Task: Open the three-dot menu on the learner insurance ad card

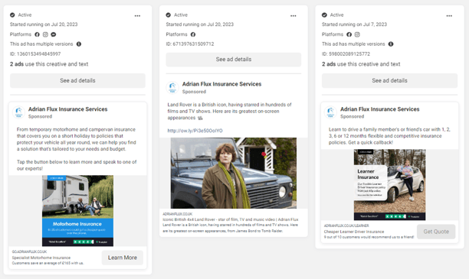Action: tap(449, 16)
